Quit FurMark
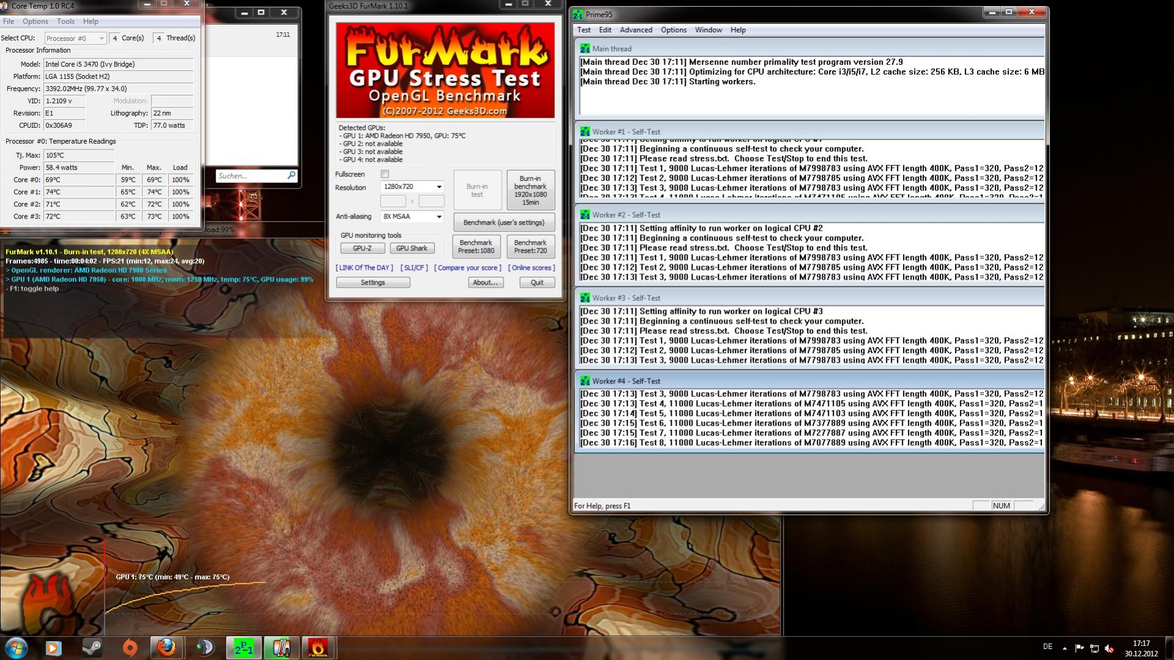This screenshot has height=660, width=1174. tap(537, 283)
